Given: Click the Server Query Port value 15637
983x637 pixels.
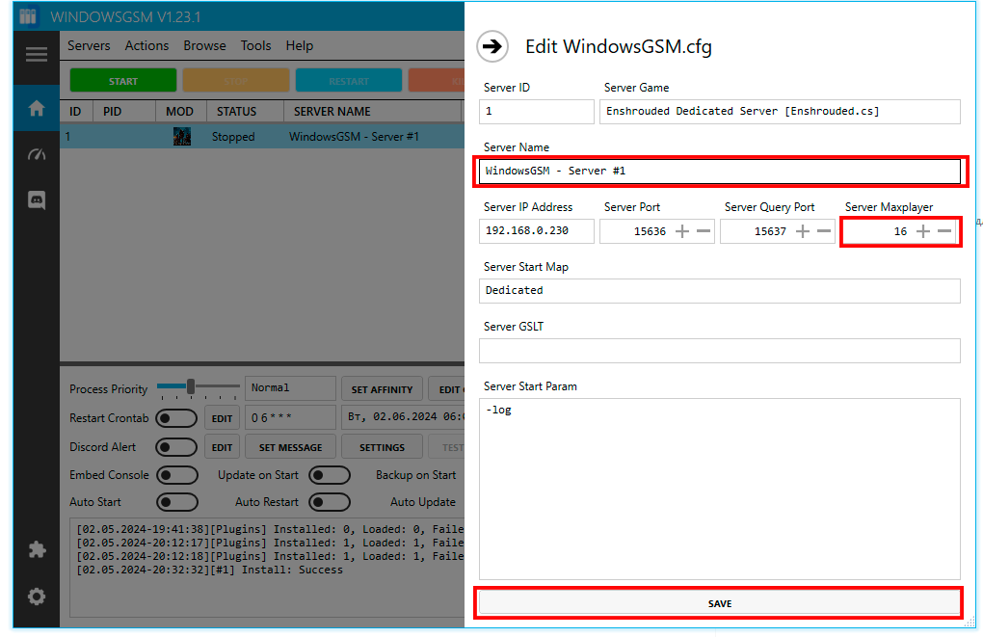Looking at the screenshot, I should [x=770, y=231].
